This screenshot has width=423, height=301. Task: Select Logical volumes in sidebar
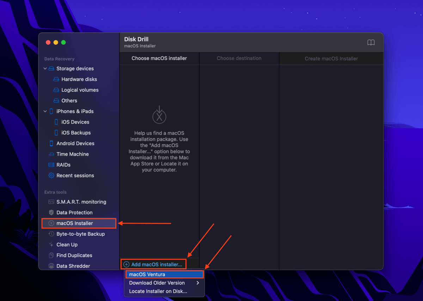click(x=80, y=90)
